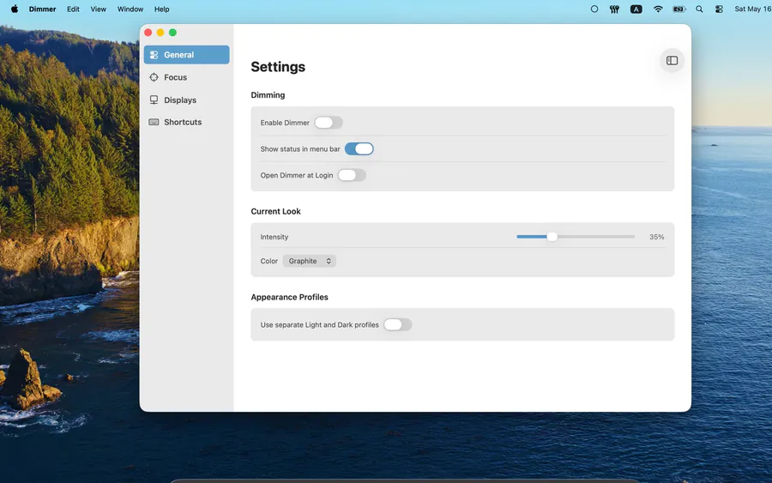The height and width of the screenshot is (483, 772).
Task: Click the green full-screen window button
Action: click(172, 33)
